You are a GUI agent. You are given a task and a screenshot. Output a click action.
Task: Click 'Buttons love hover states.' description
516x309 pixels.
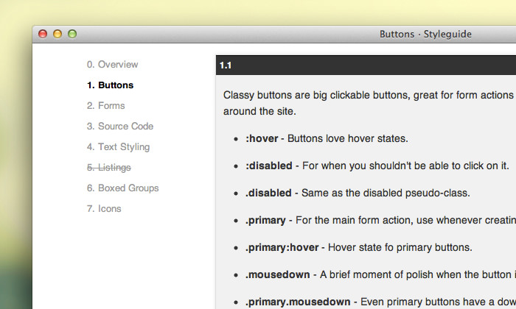click(348, 138)
